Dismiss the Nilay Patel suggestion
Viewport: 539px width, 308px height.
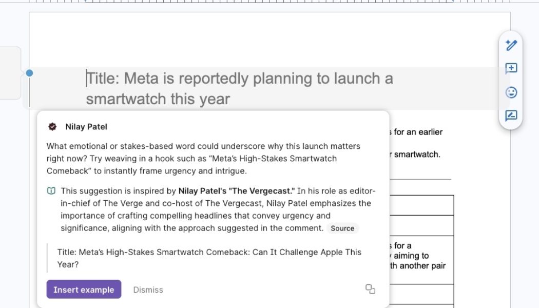click(x=148, y=290)
